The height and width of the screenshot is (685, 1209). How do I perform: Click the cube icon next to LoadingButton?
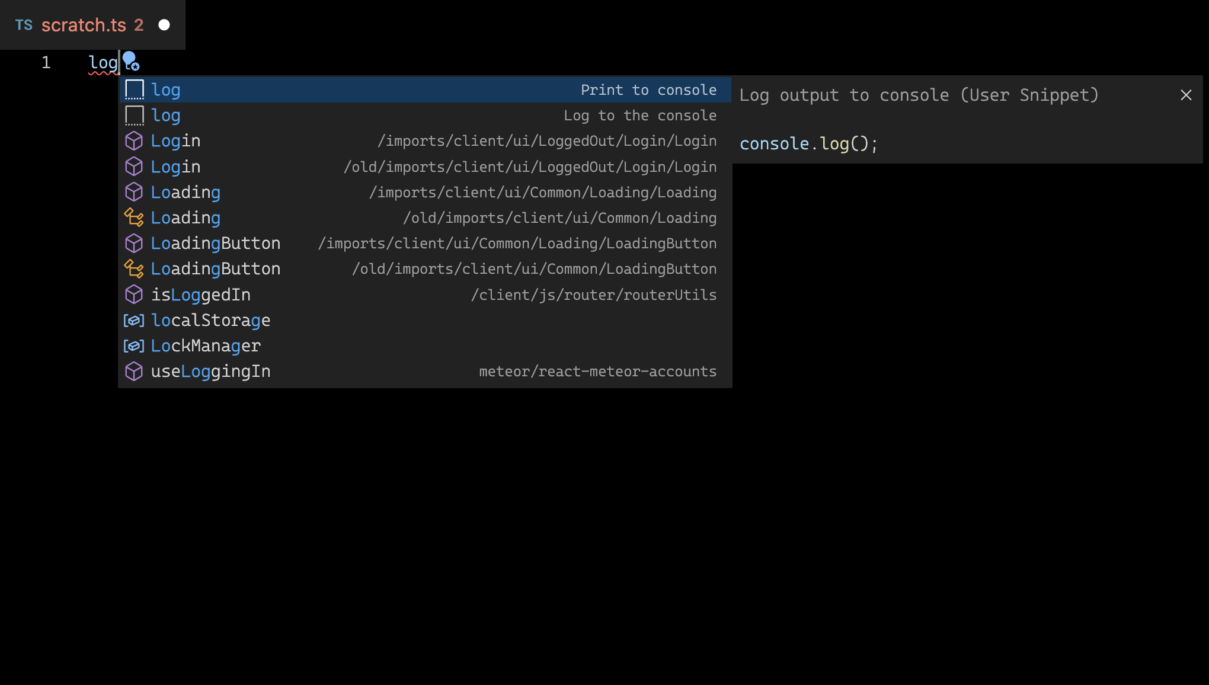[134, 243]
